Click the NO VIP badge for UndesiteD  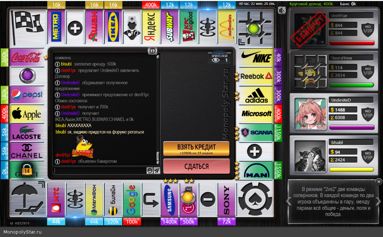pyautogui.click(x=368, y=114)
